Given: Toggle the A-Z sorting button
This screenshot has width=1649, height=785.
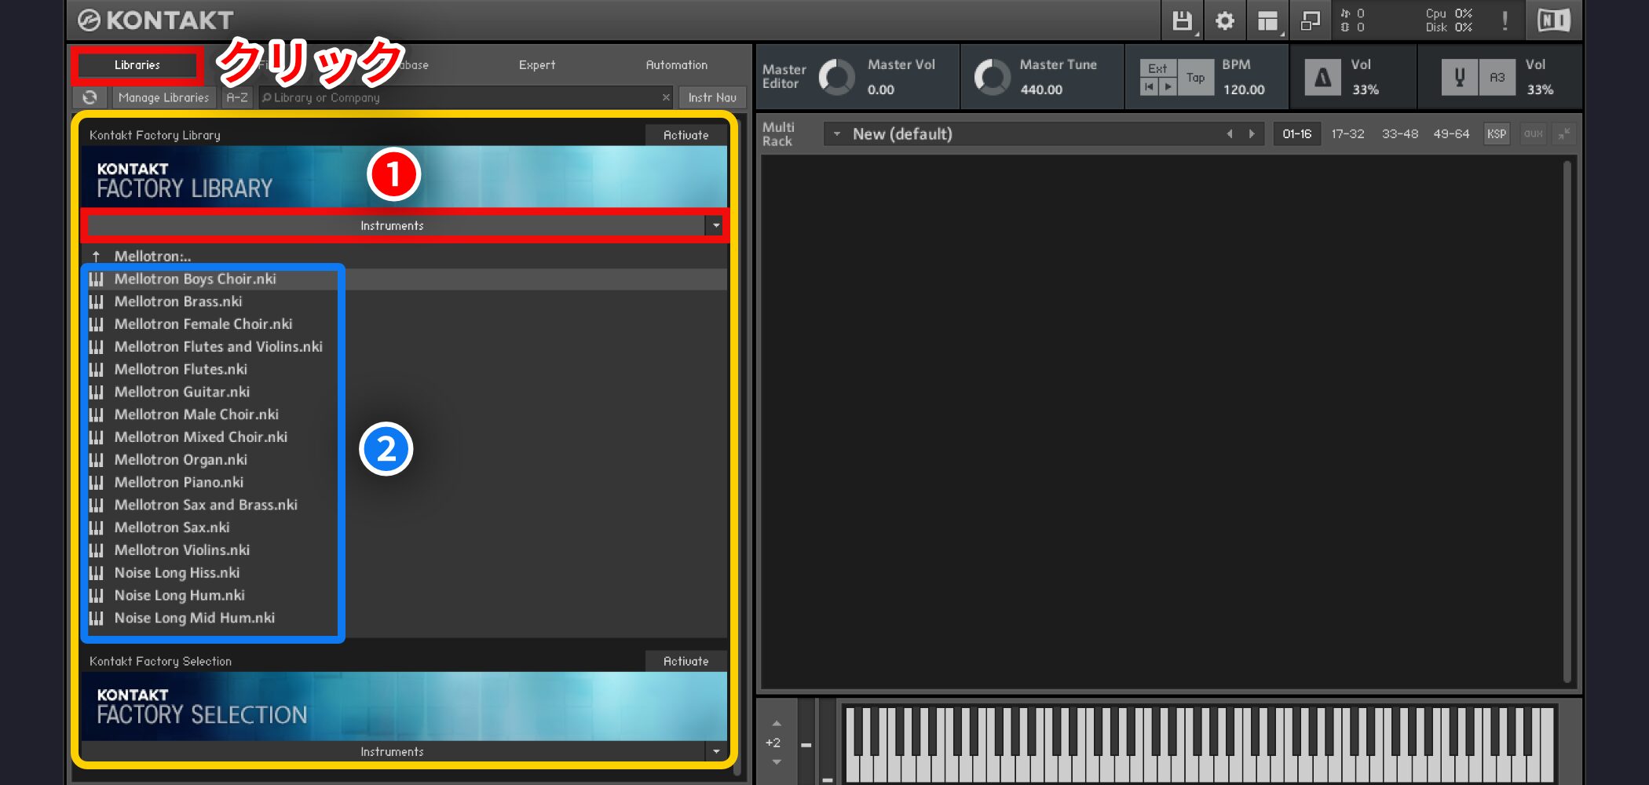Looking at the screenshot, I should (236, 97).
